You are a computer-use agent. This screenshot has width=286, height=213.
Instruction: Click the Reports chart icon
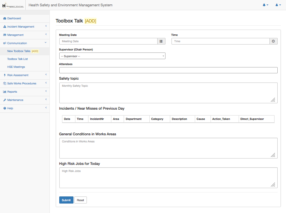(x=5, y=92)
